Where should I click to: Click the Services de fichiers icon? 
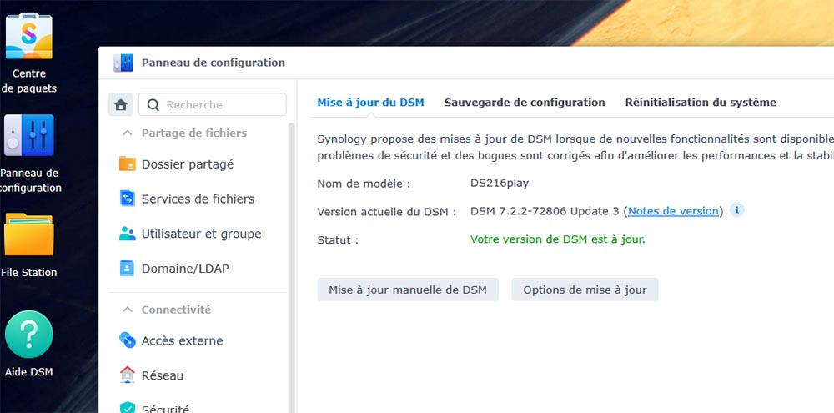tap(127, 199)
